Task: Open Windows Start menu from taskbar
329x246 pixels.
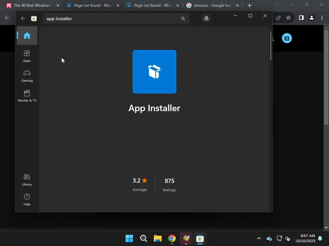Action: coord(129,238)
